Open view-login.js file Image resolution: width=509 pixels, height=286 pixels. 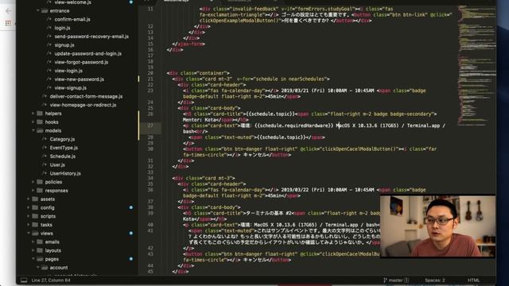[68, 71]
